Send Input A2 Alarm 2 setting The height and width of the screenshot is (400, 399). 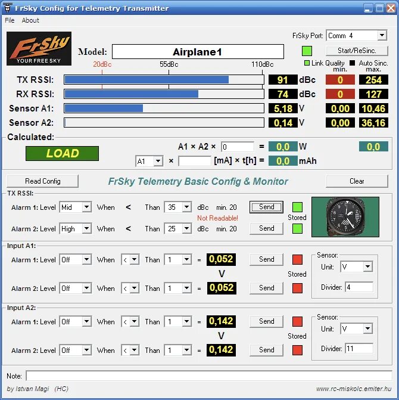tap(266, 350)
